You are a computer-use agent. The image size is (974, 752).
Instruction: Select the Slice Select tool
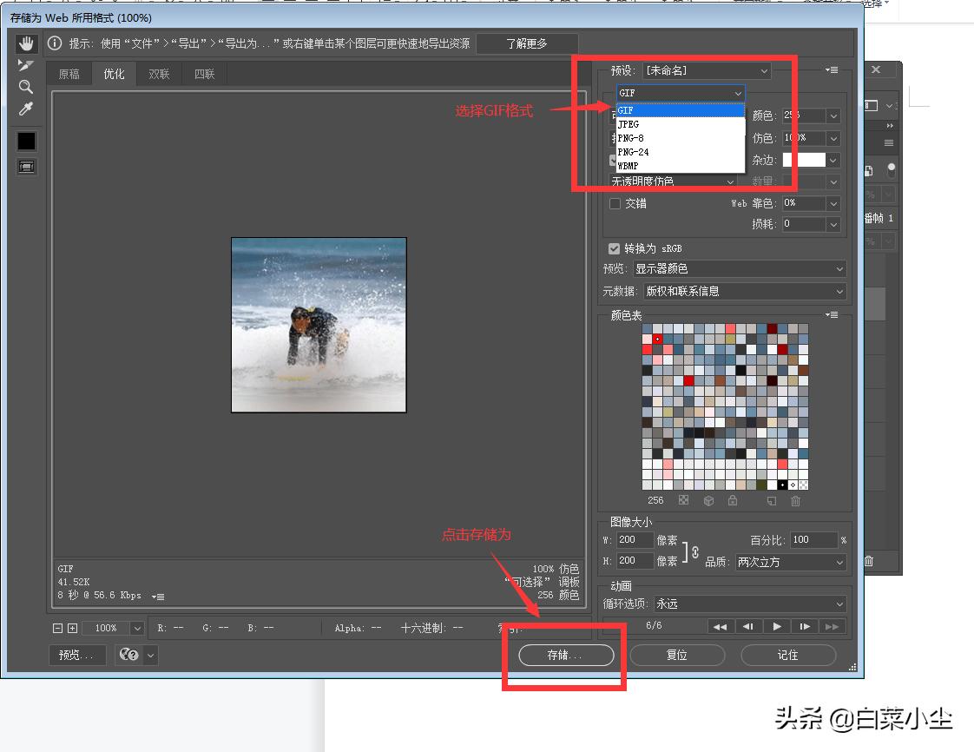click(27, 66)
